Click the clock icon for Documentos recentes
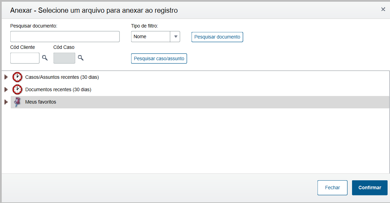The image size is (390, 203). 17,89
